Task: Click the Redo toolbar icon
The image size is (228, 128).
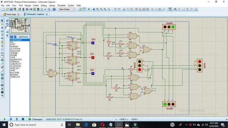Action: coord(119,9)
